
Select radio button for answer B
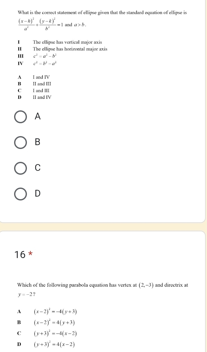(x=21, y=143)
